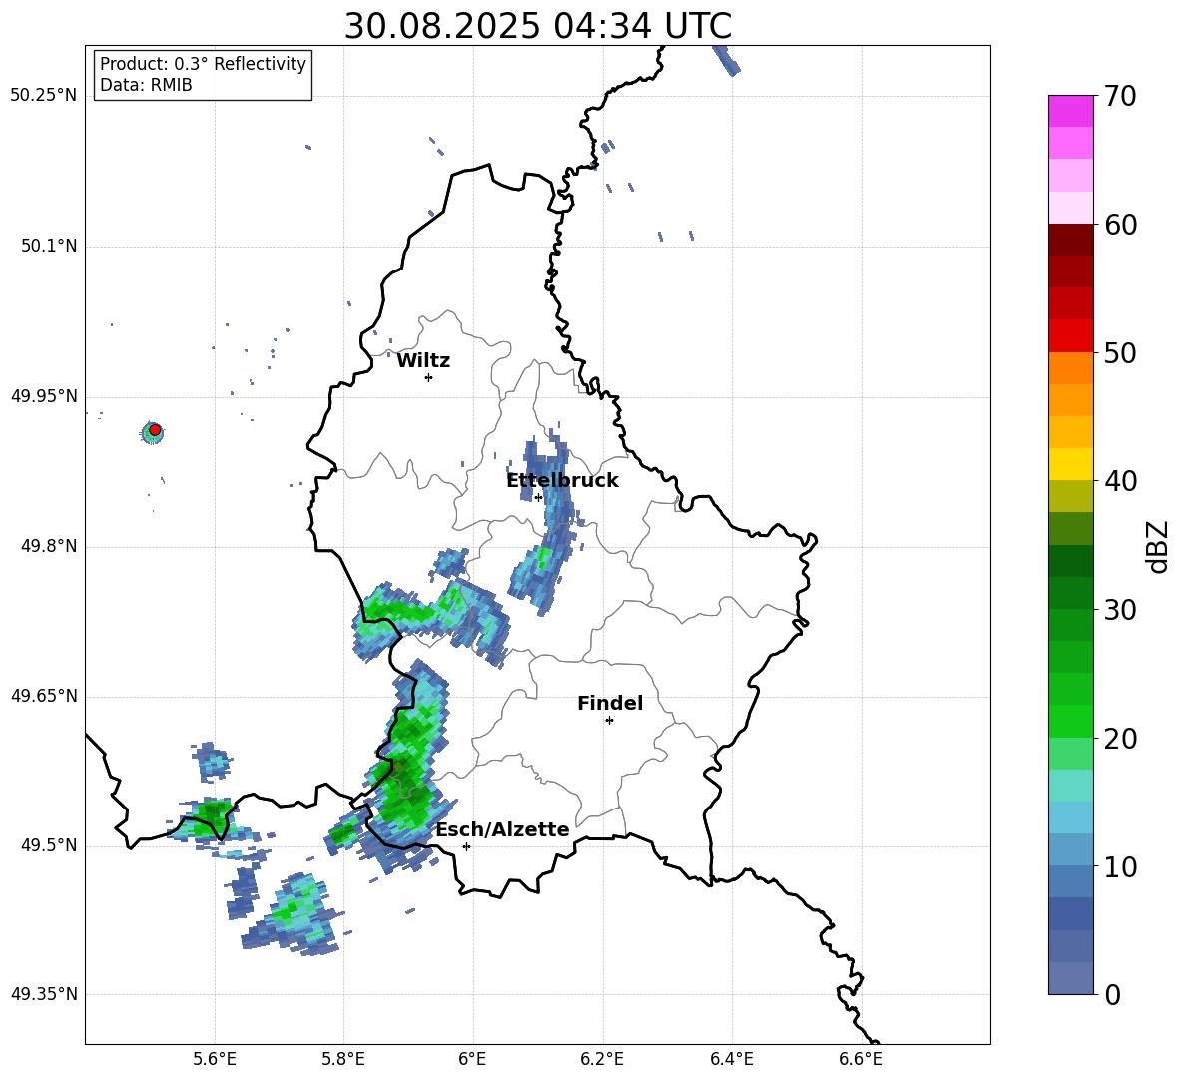Click the 40 colorbar tick label
This screenshot has width=1182, height=1079.
coord(1120,481)
